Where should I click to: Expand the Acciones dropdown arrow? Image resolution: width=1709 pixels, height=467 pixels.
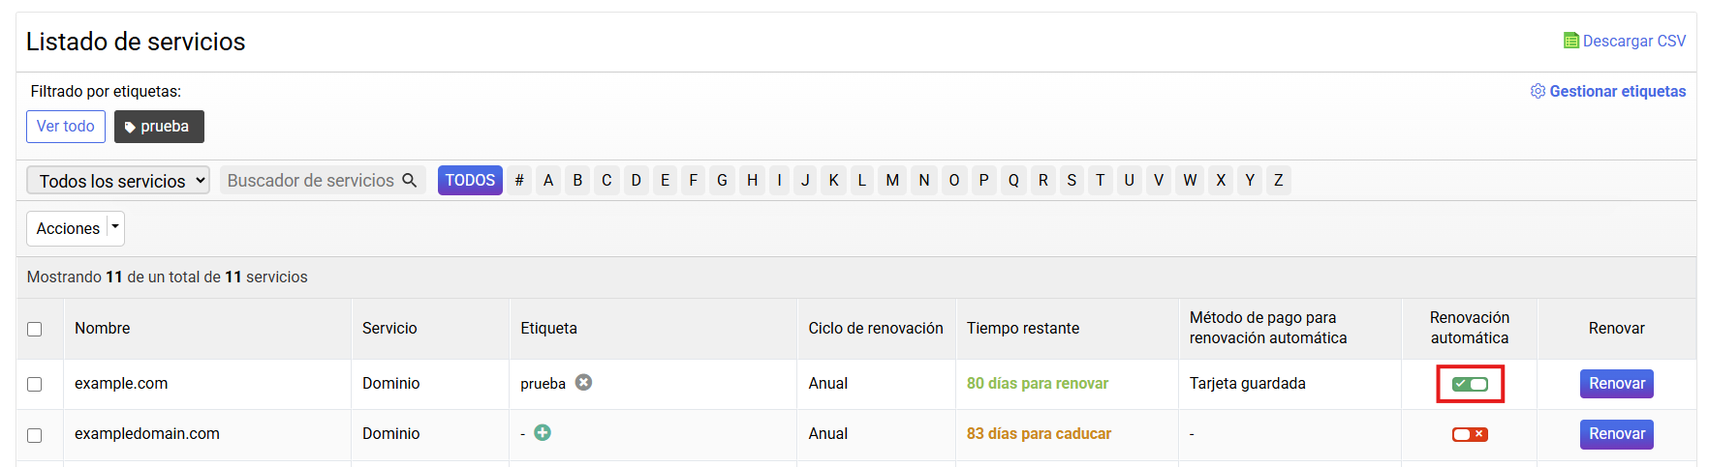pyautogui.click(x=115, y=228)
